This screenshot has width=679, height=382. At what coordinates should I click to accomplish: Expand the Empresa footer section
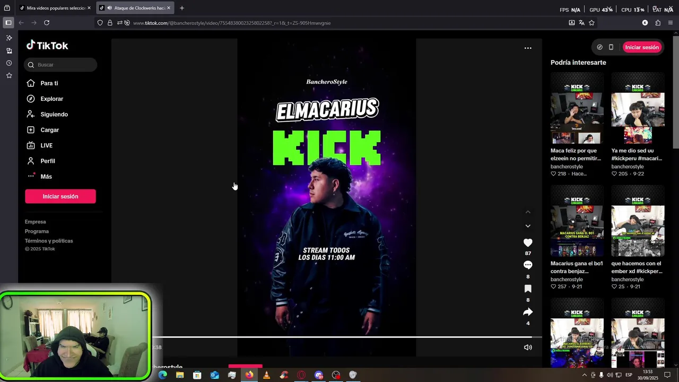pos(36,222)
